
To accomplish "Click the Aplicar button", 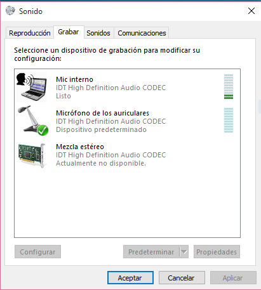I will [233, 278].
